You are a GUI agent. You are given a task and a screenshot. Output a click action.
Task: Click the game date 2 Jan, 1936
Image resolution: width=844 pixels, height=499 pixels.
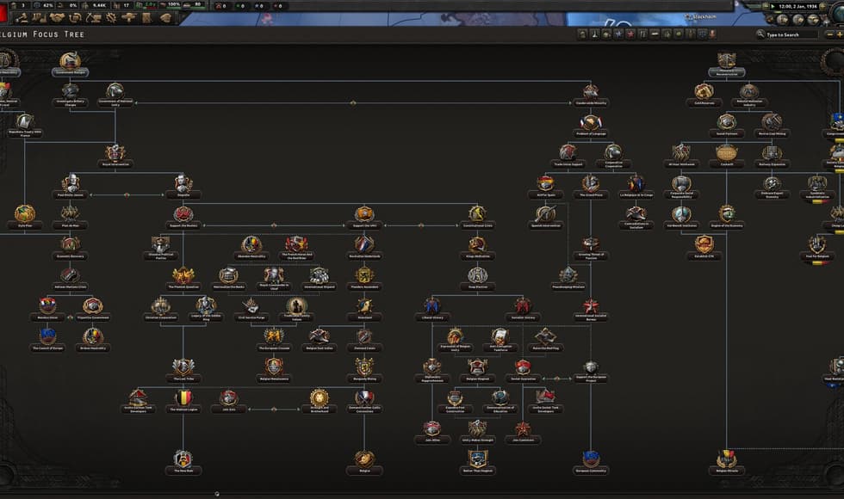click(797, 6)
